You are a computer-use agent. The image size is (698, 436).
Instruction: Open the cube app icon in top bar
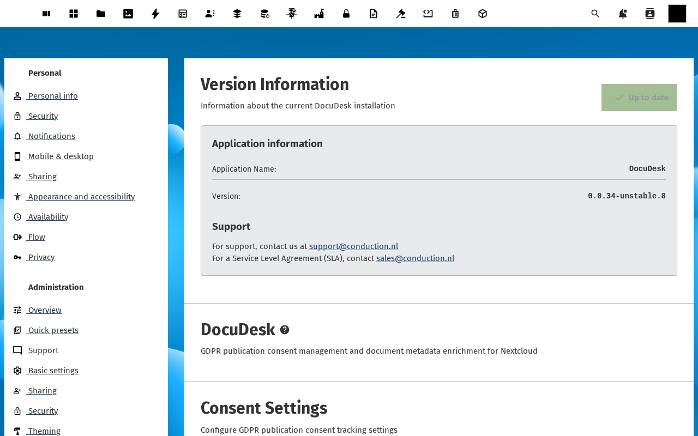483,14
